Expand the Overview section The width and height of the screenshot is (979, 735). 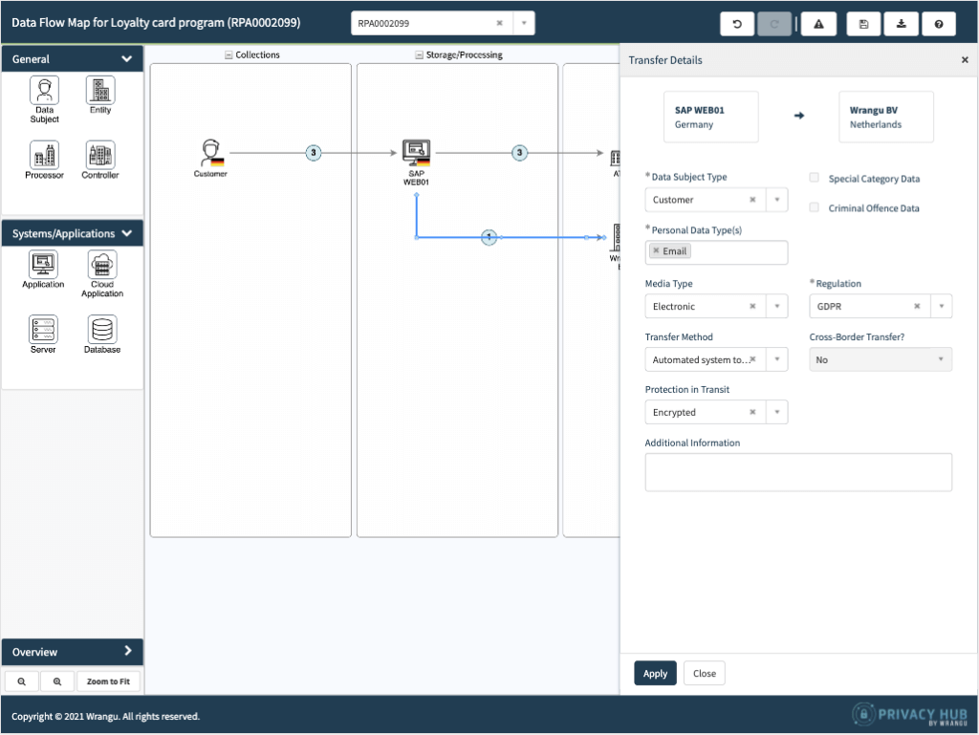128,652
